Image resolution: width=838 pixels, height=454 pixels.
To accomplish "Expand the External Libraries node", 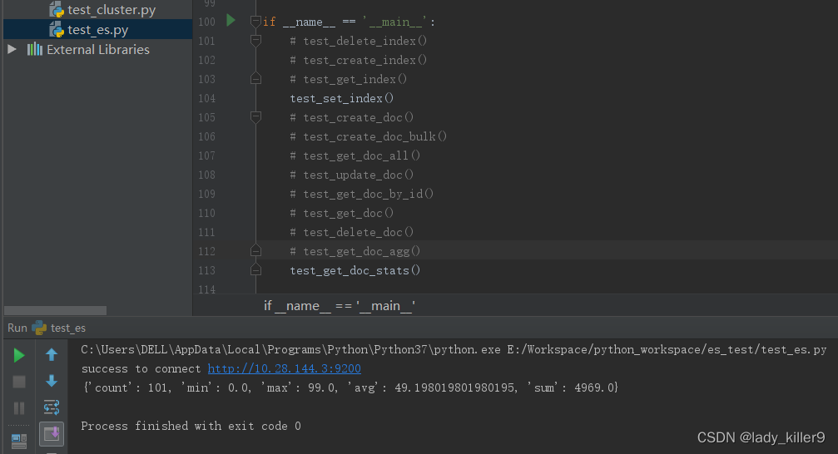I will click(12, 49).
